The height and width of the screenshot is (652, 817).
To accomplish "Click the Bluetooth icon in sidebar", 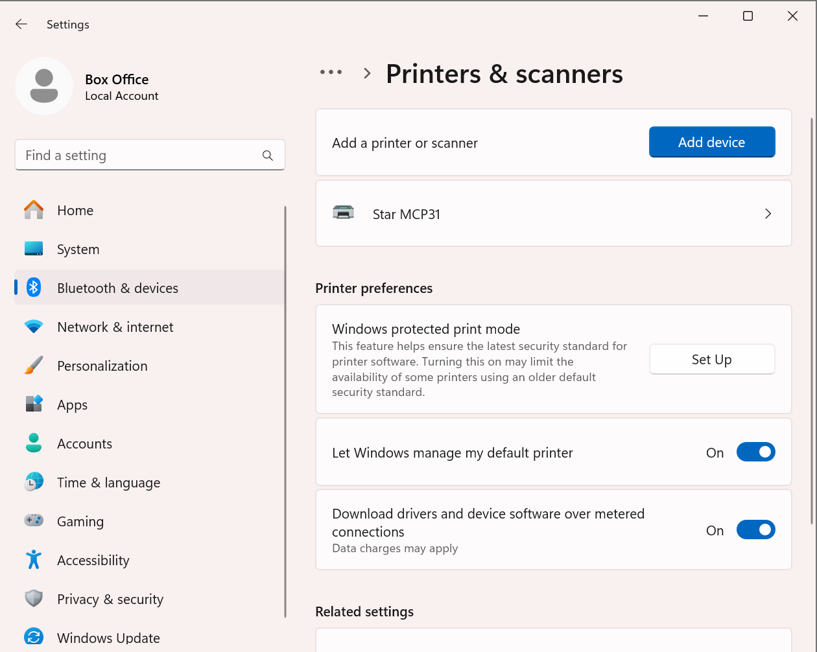I will [34, 288].
